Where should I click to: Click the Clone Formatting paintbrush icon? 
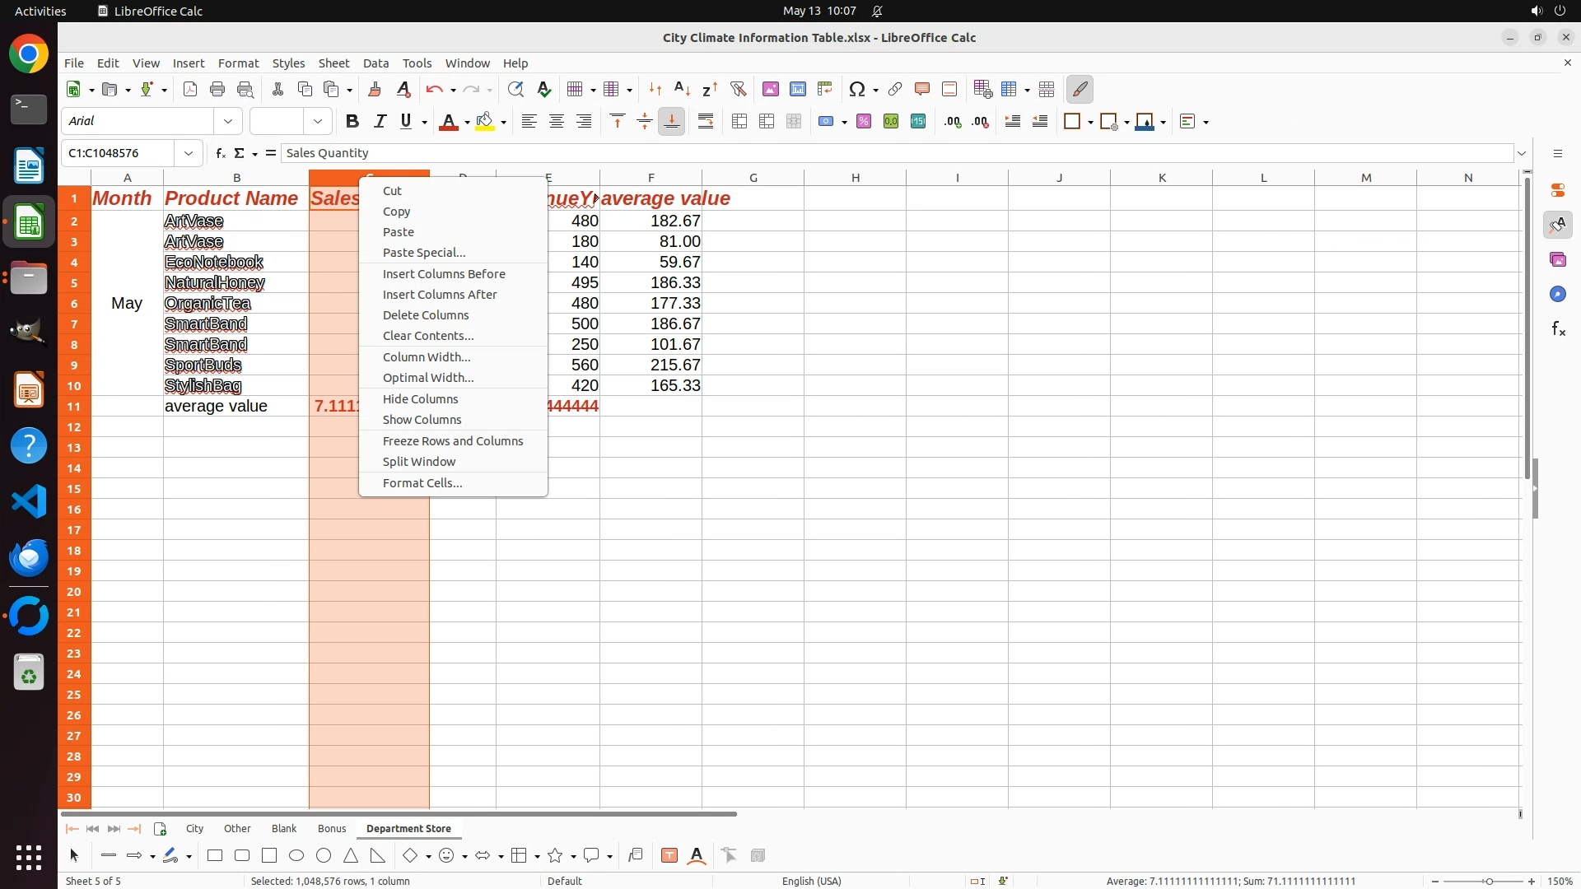coord(375,90)
